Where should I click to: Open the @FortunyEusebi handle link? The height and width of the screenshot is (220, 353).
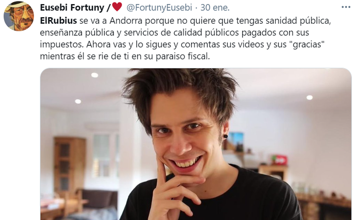(x=159, y=8)
